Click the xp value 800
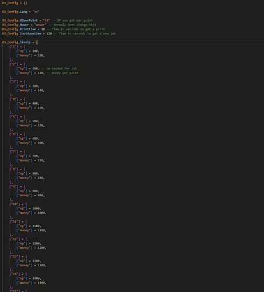The image size is (264, 292). click(x=35, y=173)
